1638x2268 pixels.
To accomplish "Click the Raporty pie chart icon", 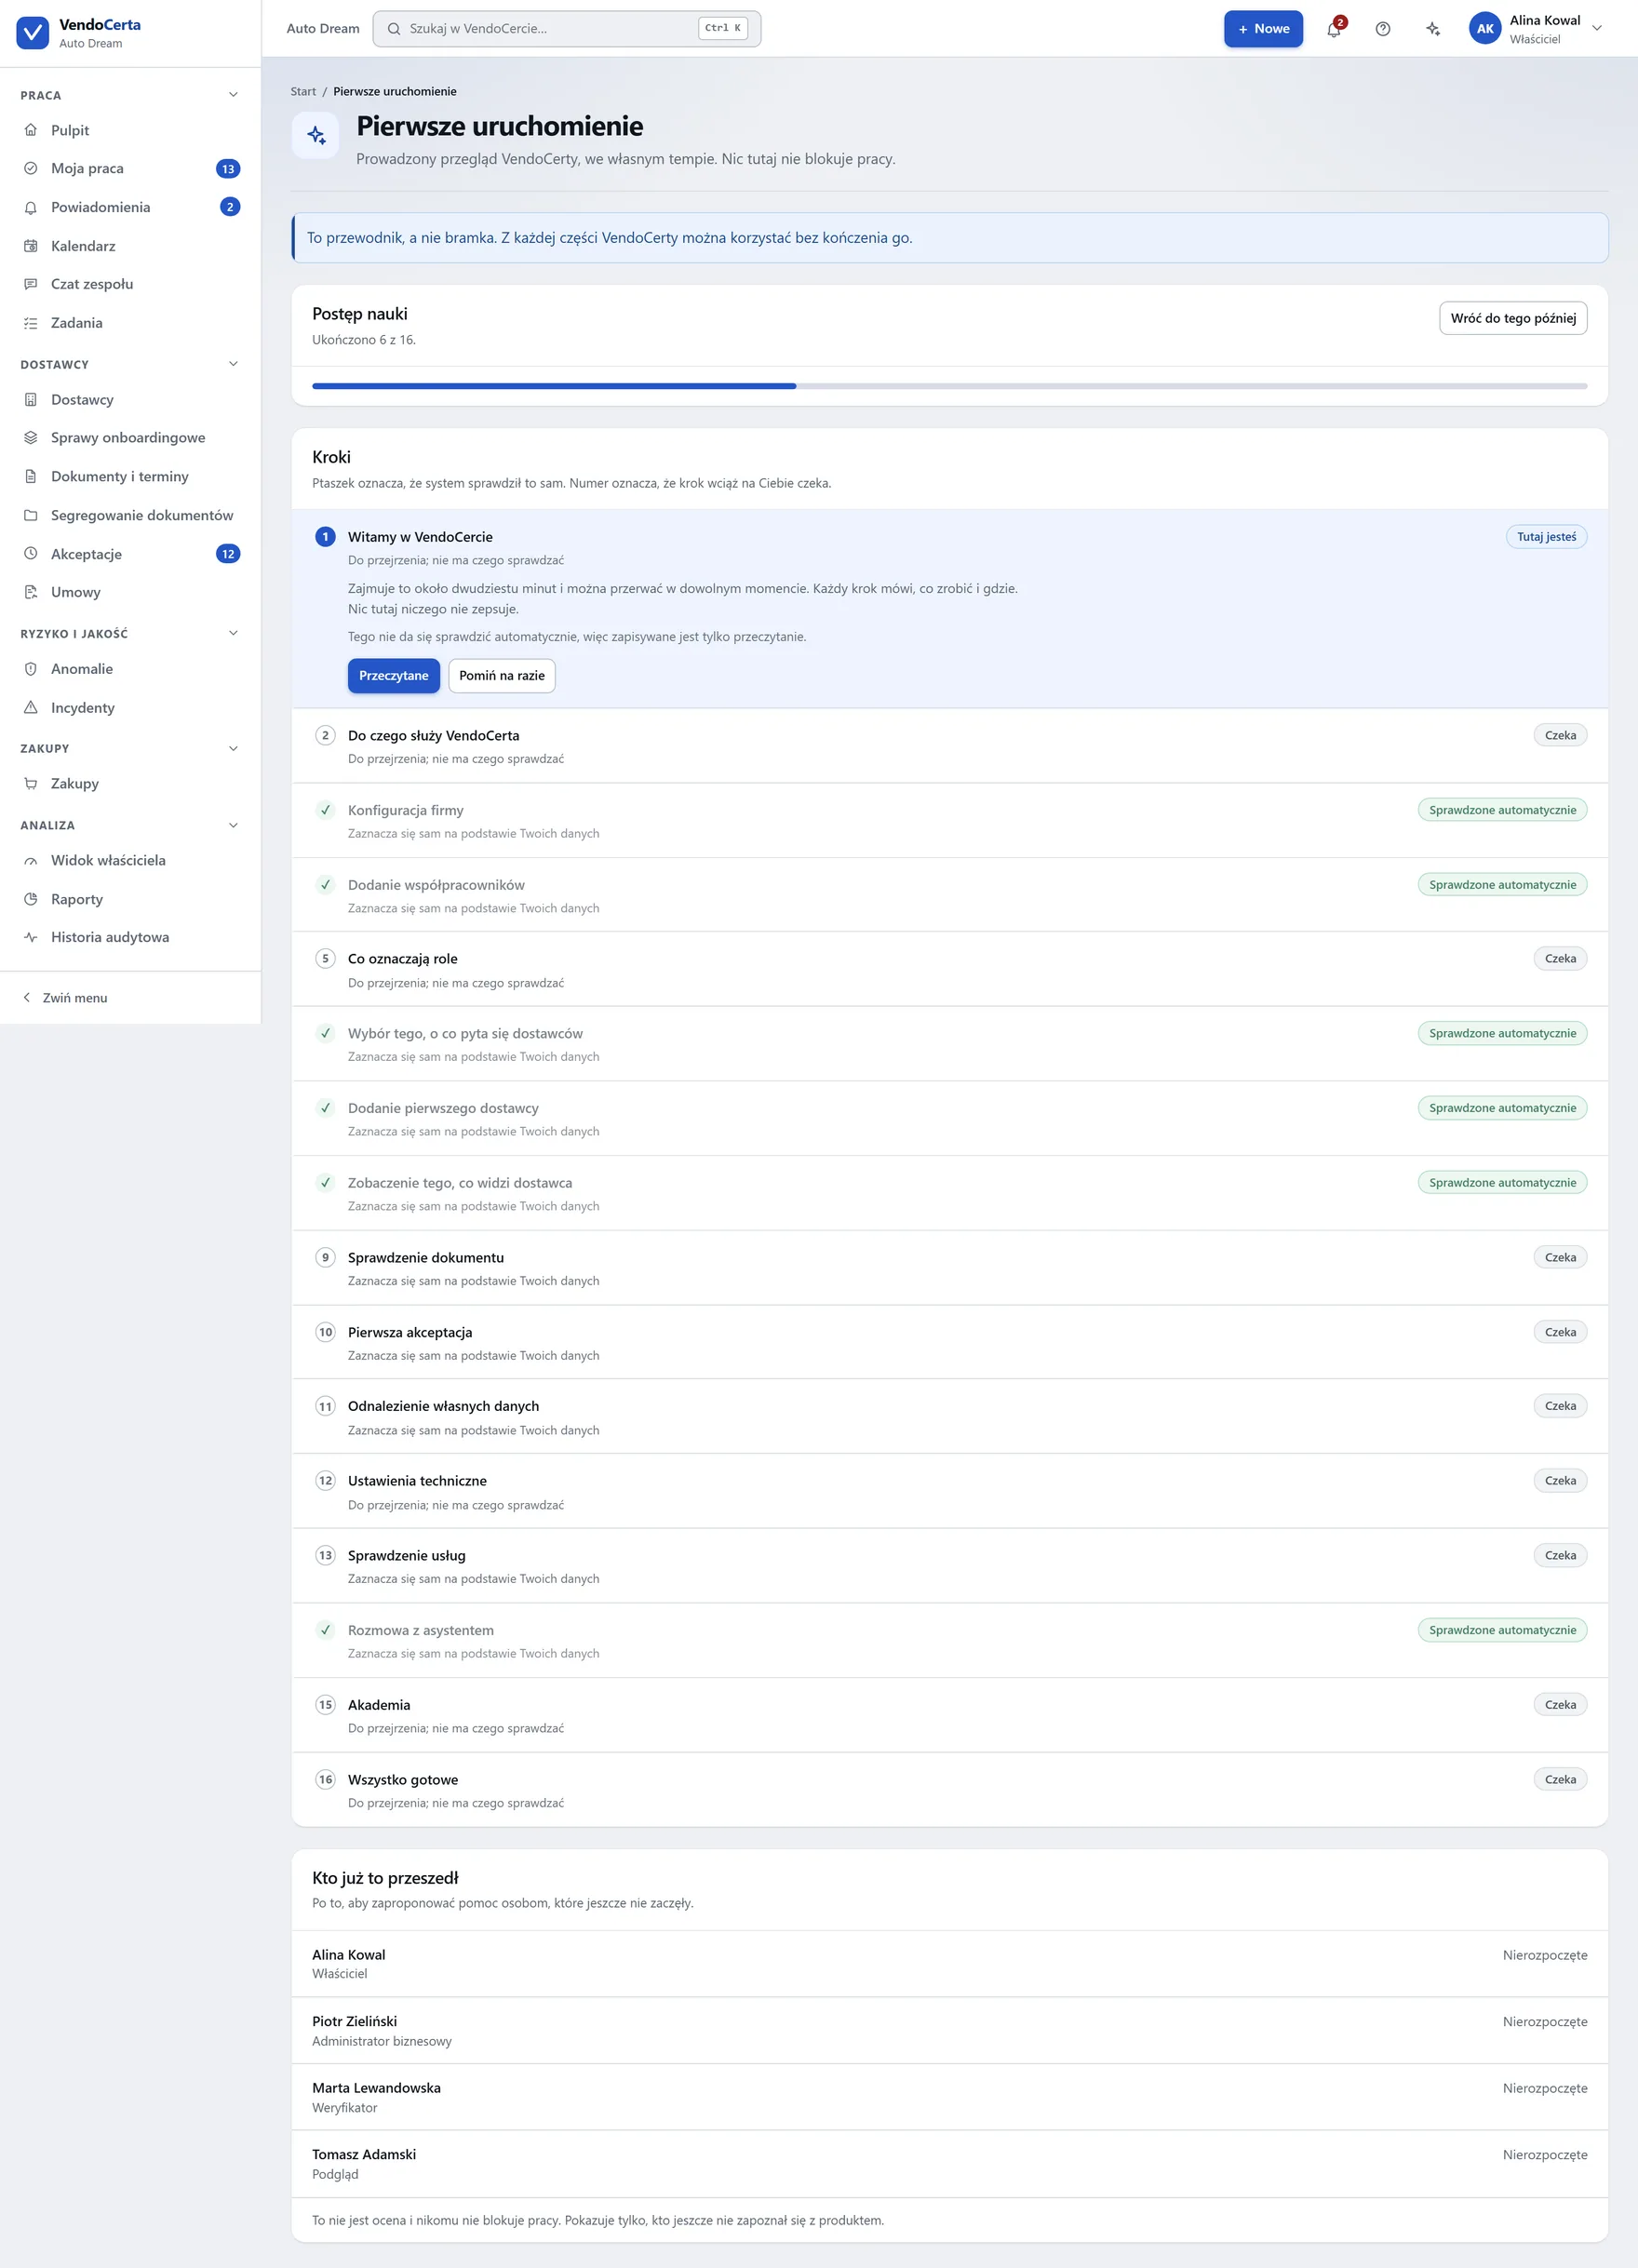I will pyautogui.click(x=31, y=899).
